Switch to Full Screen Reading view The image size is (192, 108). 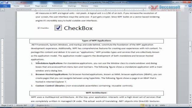click(146, 105)
